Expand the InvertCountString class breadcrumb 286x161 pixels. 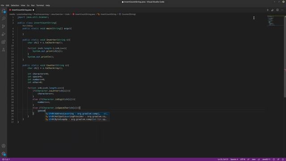[107, 14]
